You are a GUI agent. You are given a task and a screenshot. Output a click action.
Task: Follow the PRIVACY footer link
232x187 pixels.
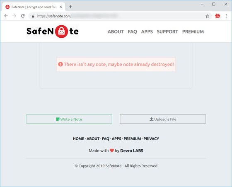[x=151, y=139]
